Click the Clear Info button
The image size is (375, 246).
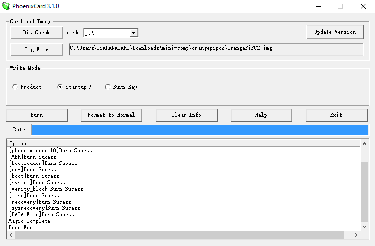point(187,115)
